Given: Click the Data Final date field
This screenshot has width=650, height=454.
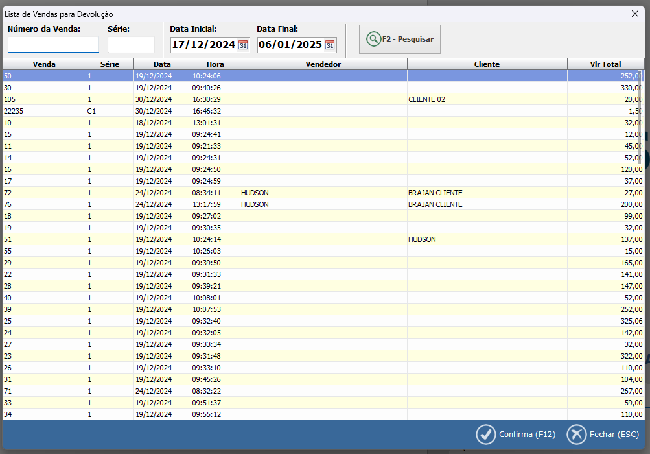Looking at the screenshot, I should 290,45.
